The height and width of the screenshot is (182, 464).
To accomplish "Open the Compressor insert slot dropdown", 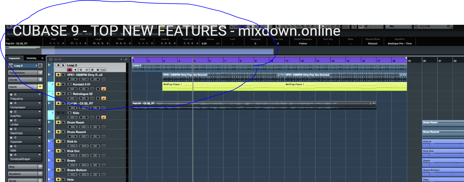I will [39, 103].
